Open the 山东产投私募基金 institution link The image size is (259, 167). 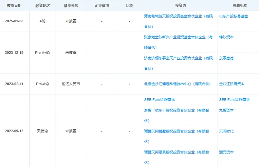[x=234, y=16]
